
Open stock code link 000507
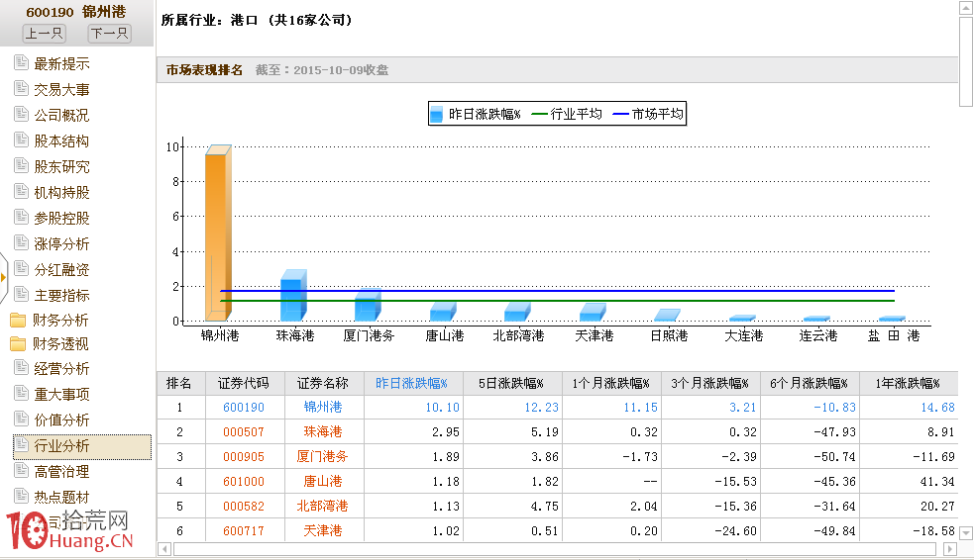(x=244, y=432)
